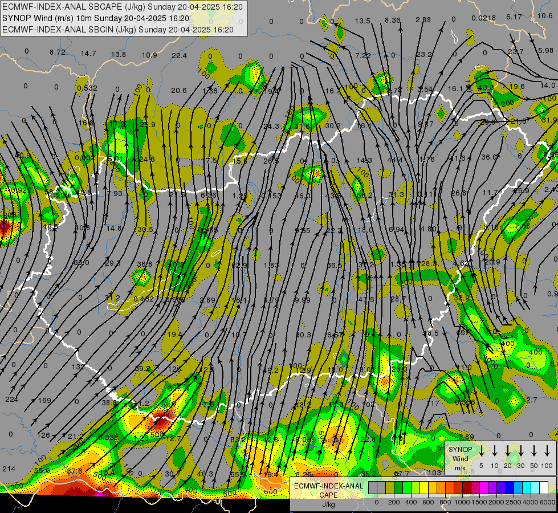
Task: Click the 20 m/s wind arrow in legend
Action: (508, 450)
